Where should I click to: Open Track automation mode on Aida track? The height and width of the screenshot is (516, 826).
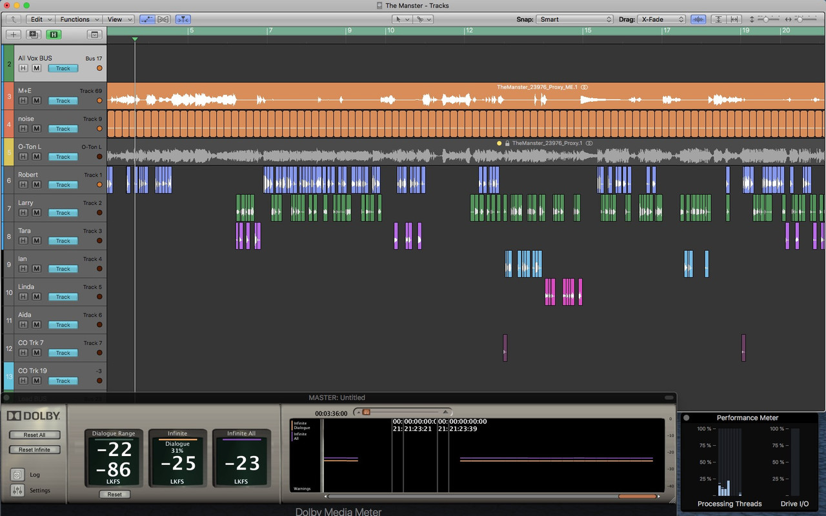tap(63, 325)
